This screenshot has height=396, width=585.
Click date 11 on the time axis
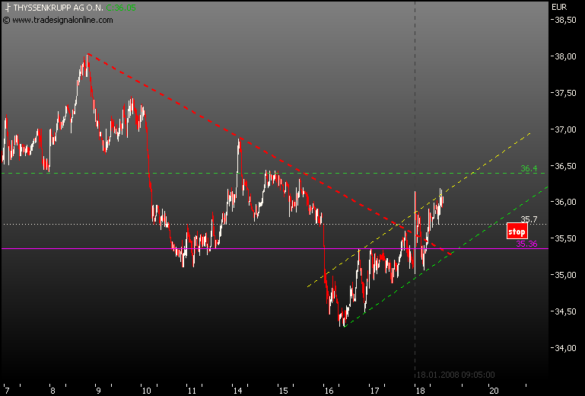(191, 390)
